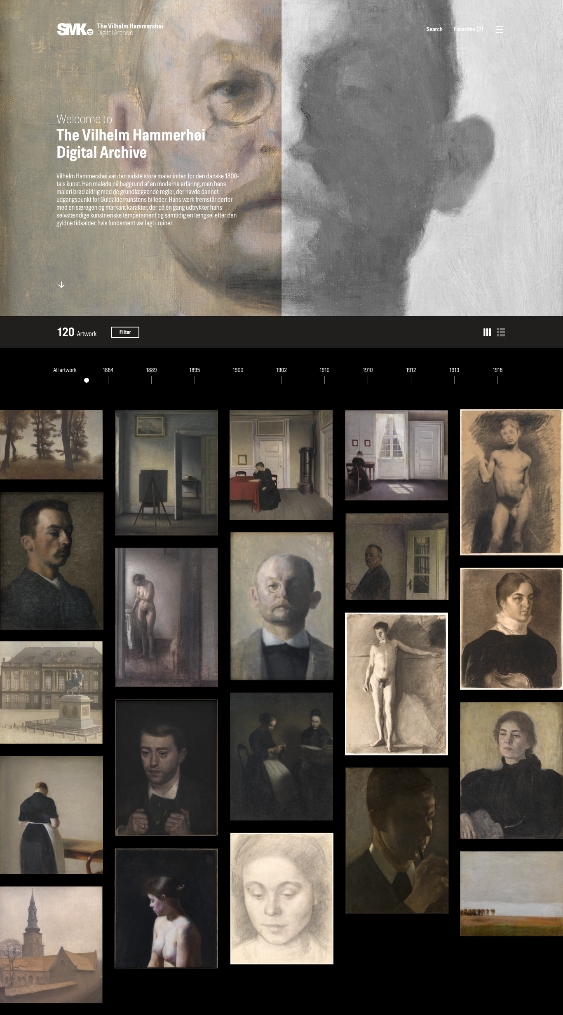Open the Filter options
The image size is (563, 1015).
pos(125,332)
